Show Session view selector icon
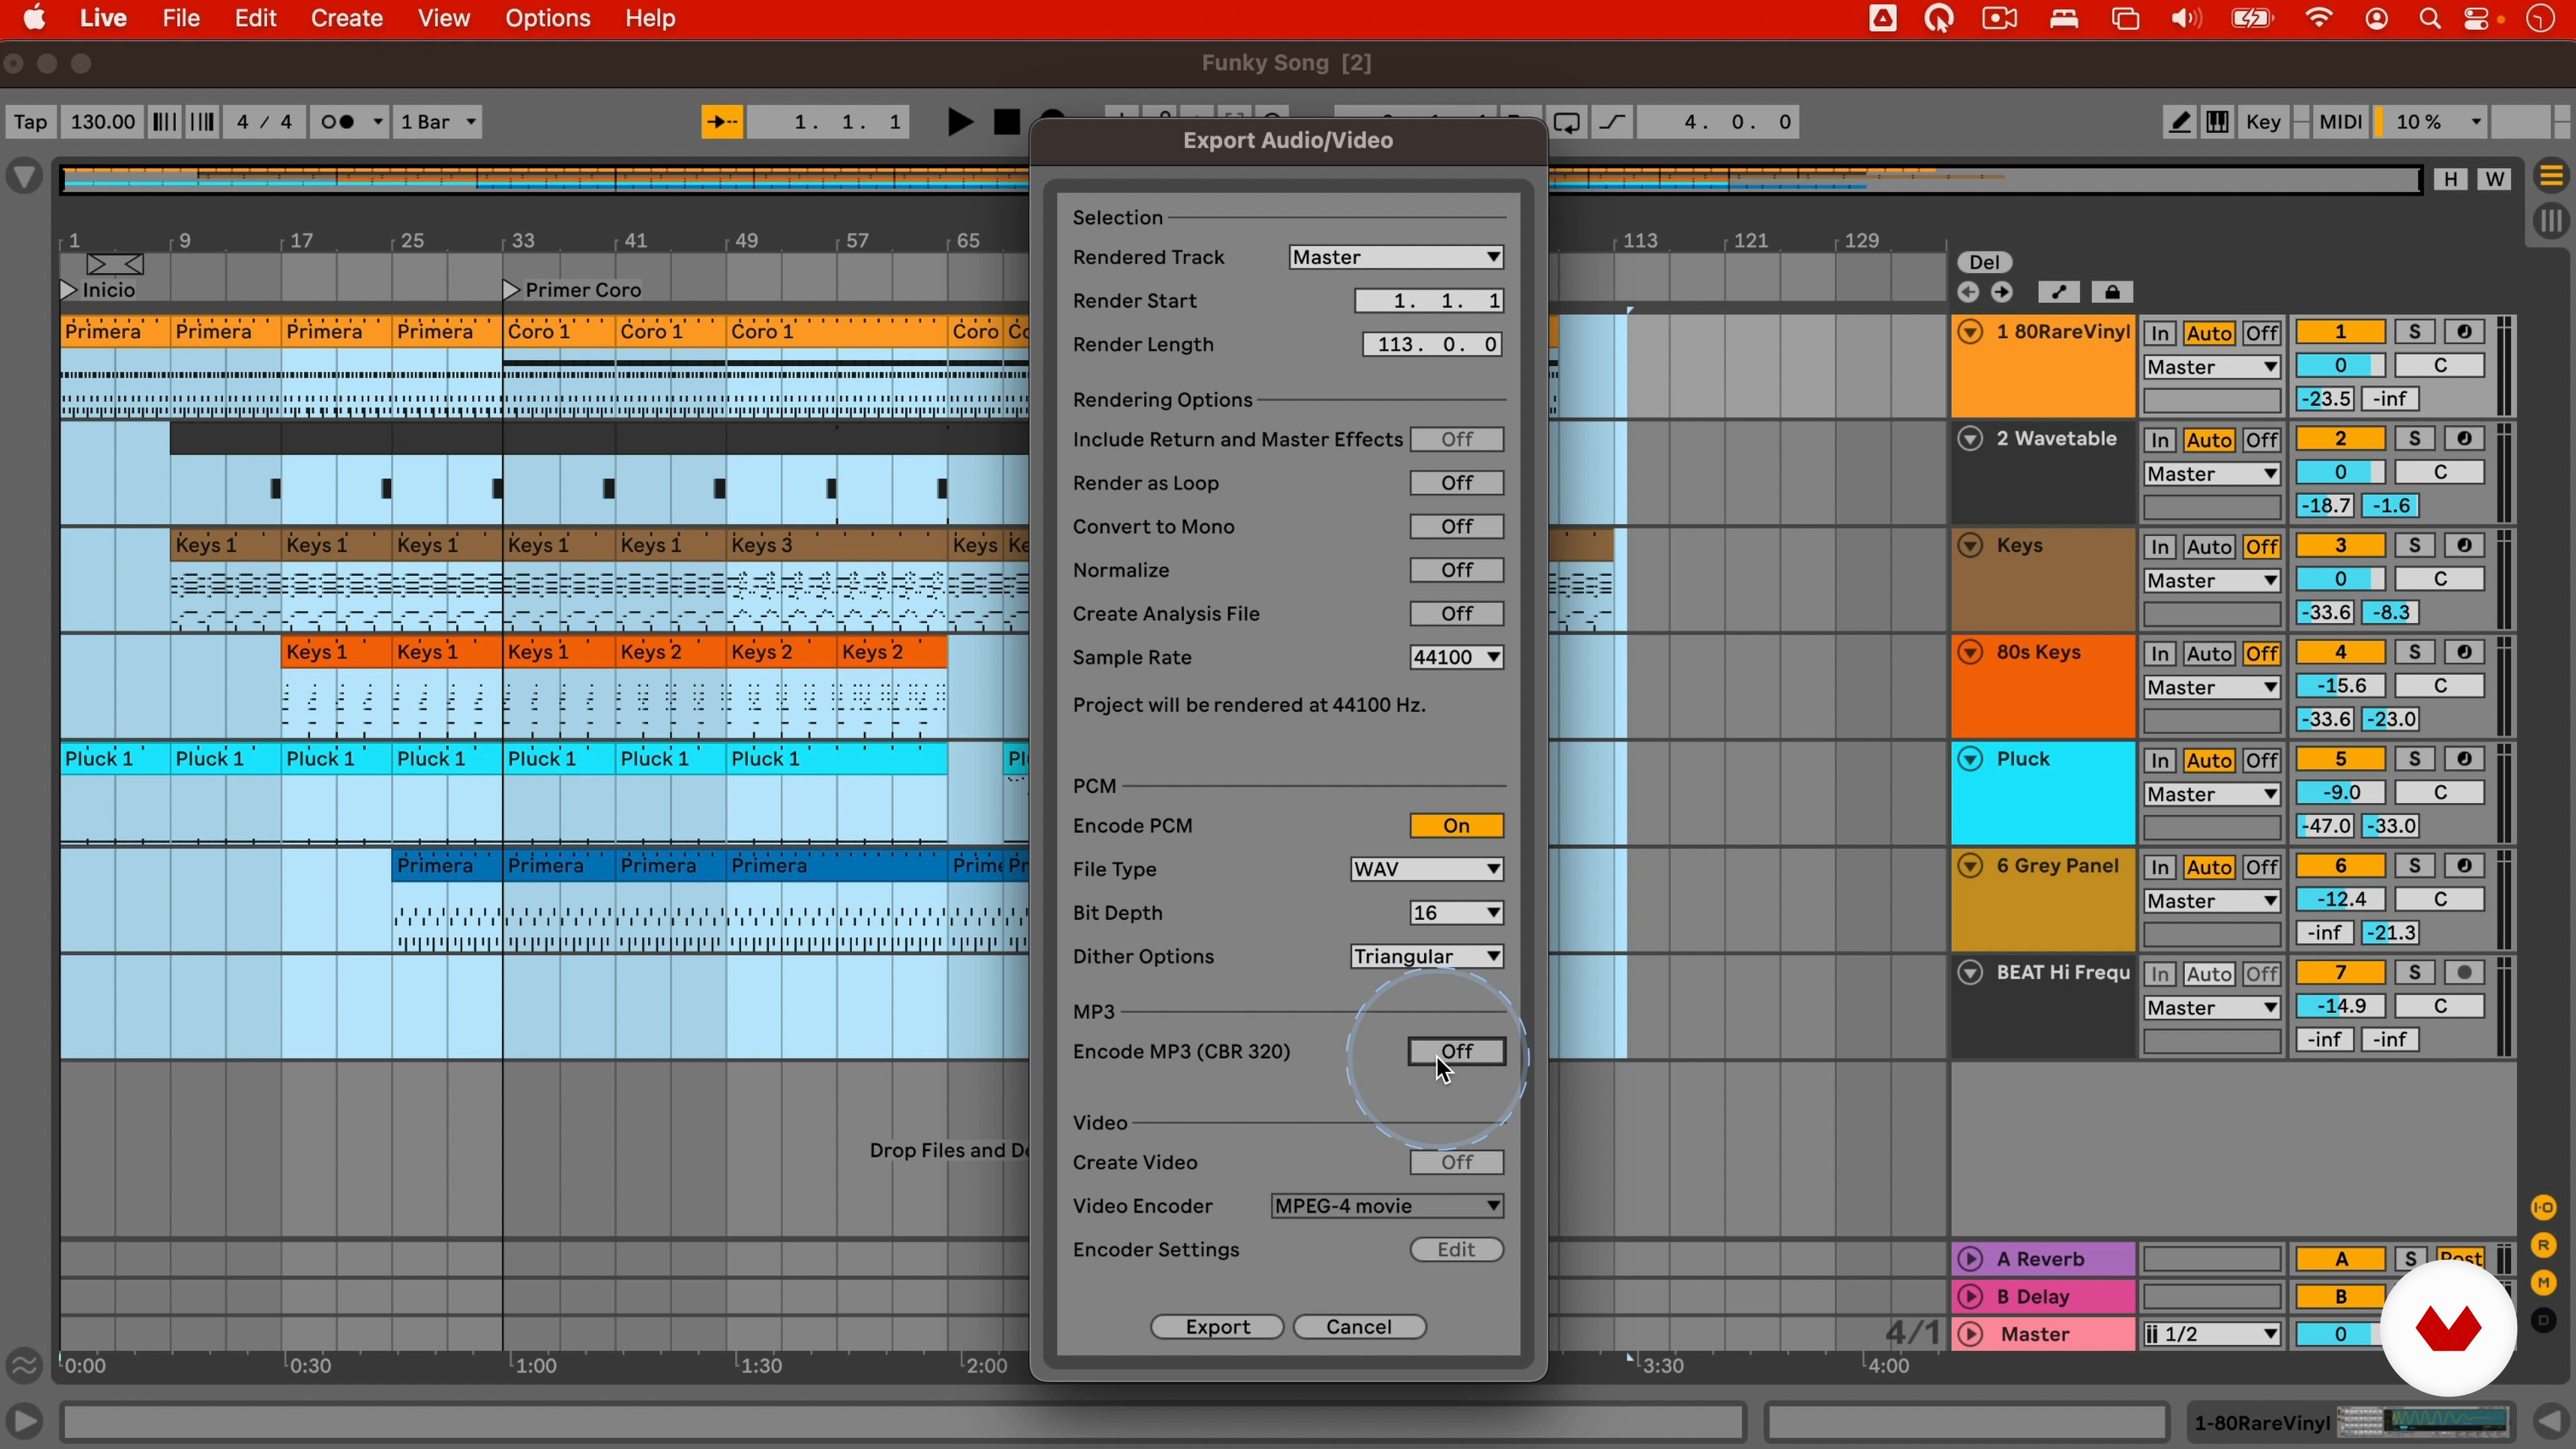 pos(2551,221)
